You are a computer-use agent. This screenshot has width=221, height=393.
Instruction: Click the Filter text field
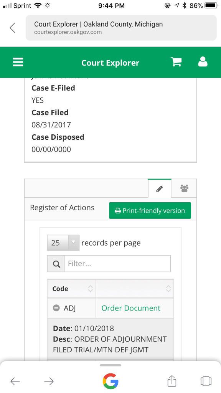(x=117, y=264)
